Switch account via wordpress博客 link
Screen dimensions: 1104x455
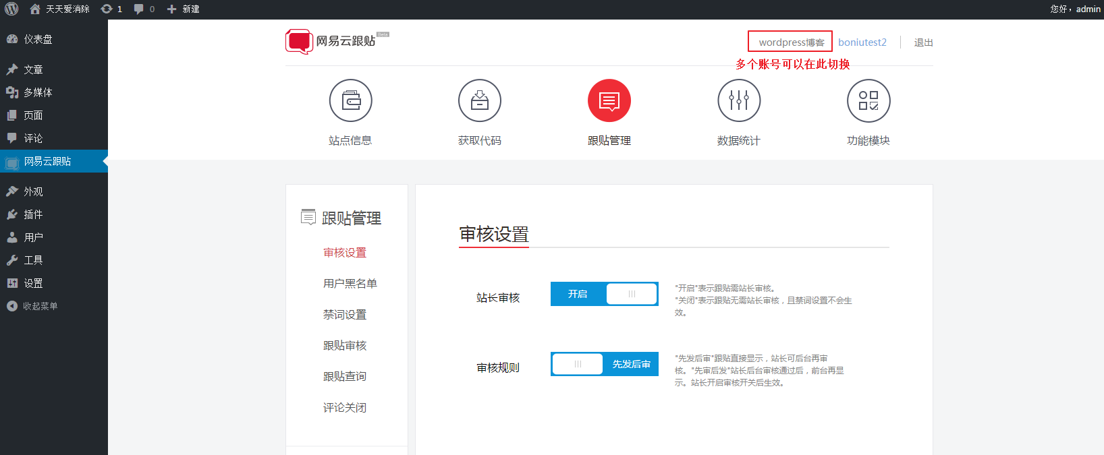click(x=791, y=42)
